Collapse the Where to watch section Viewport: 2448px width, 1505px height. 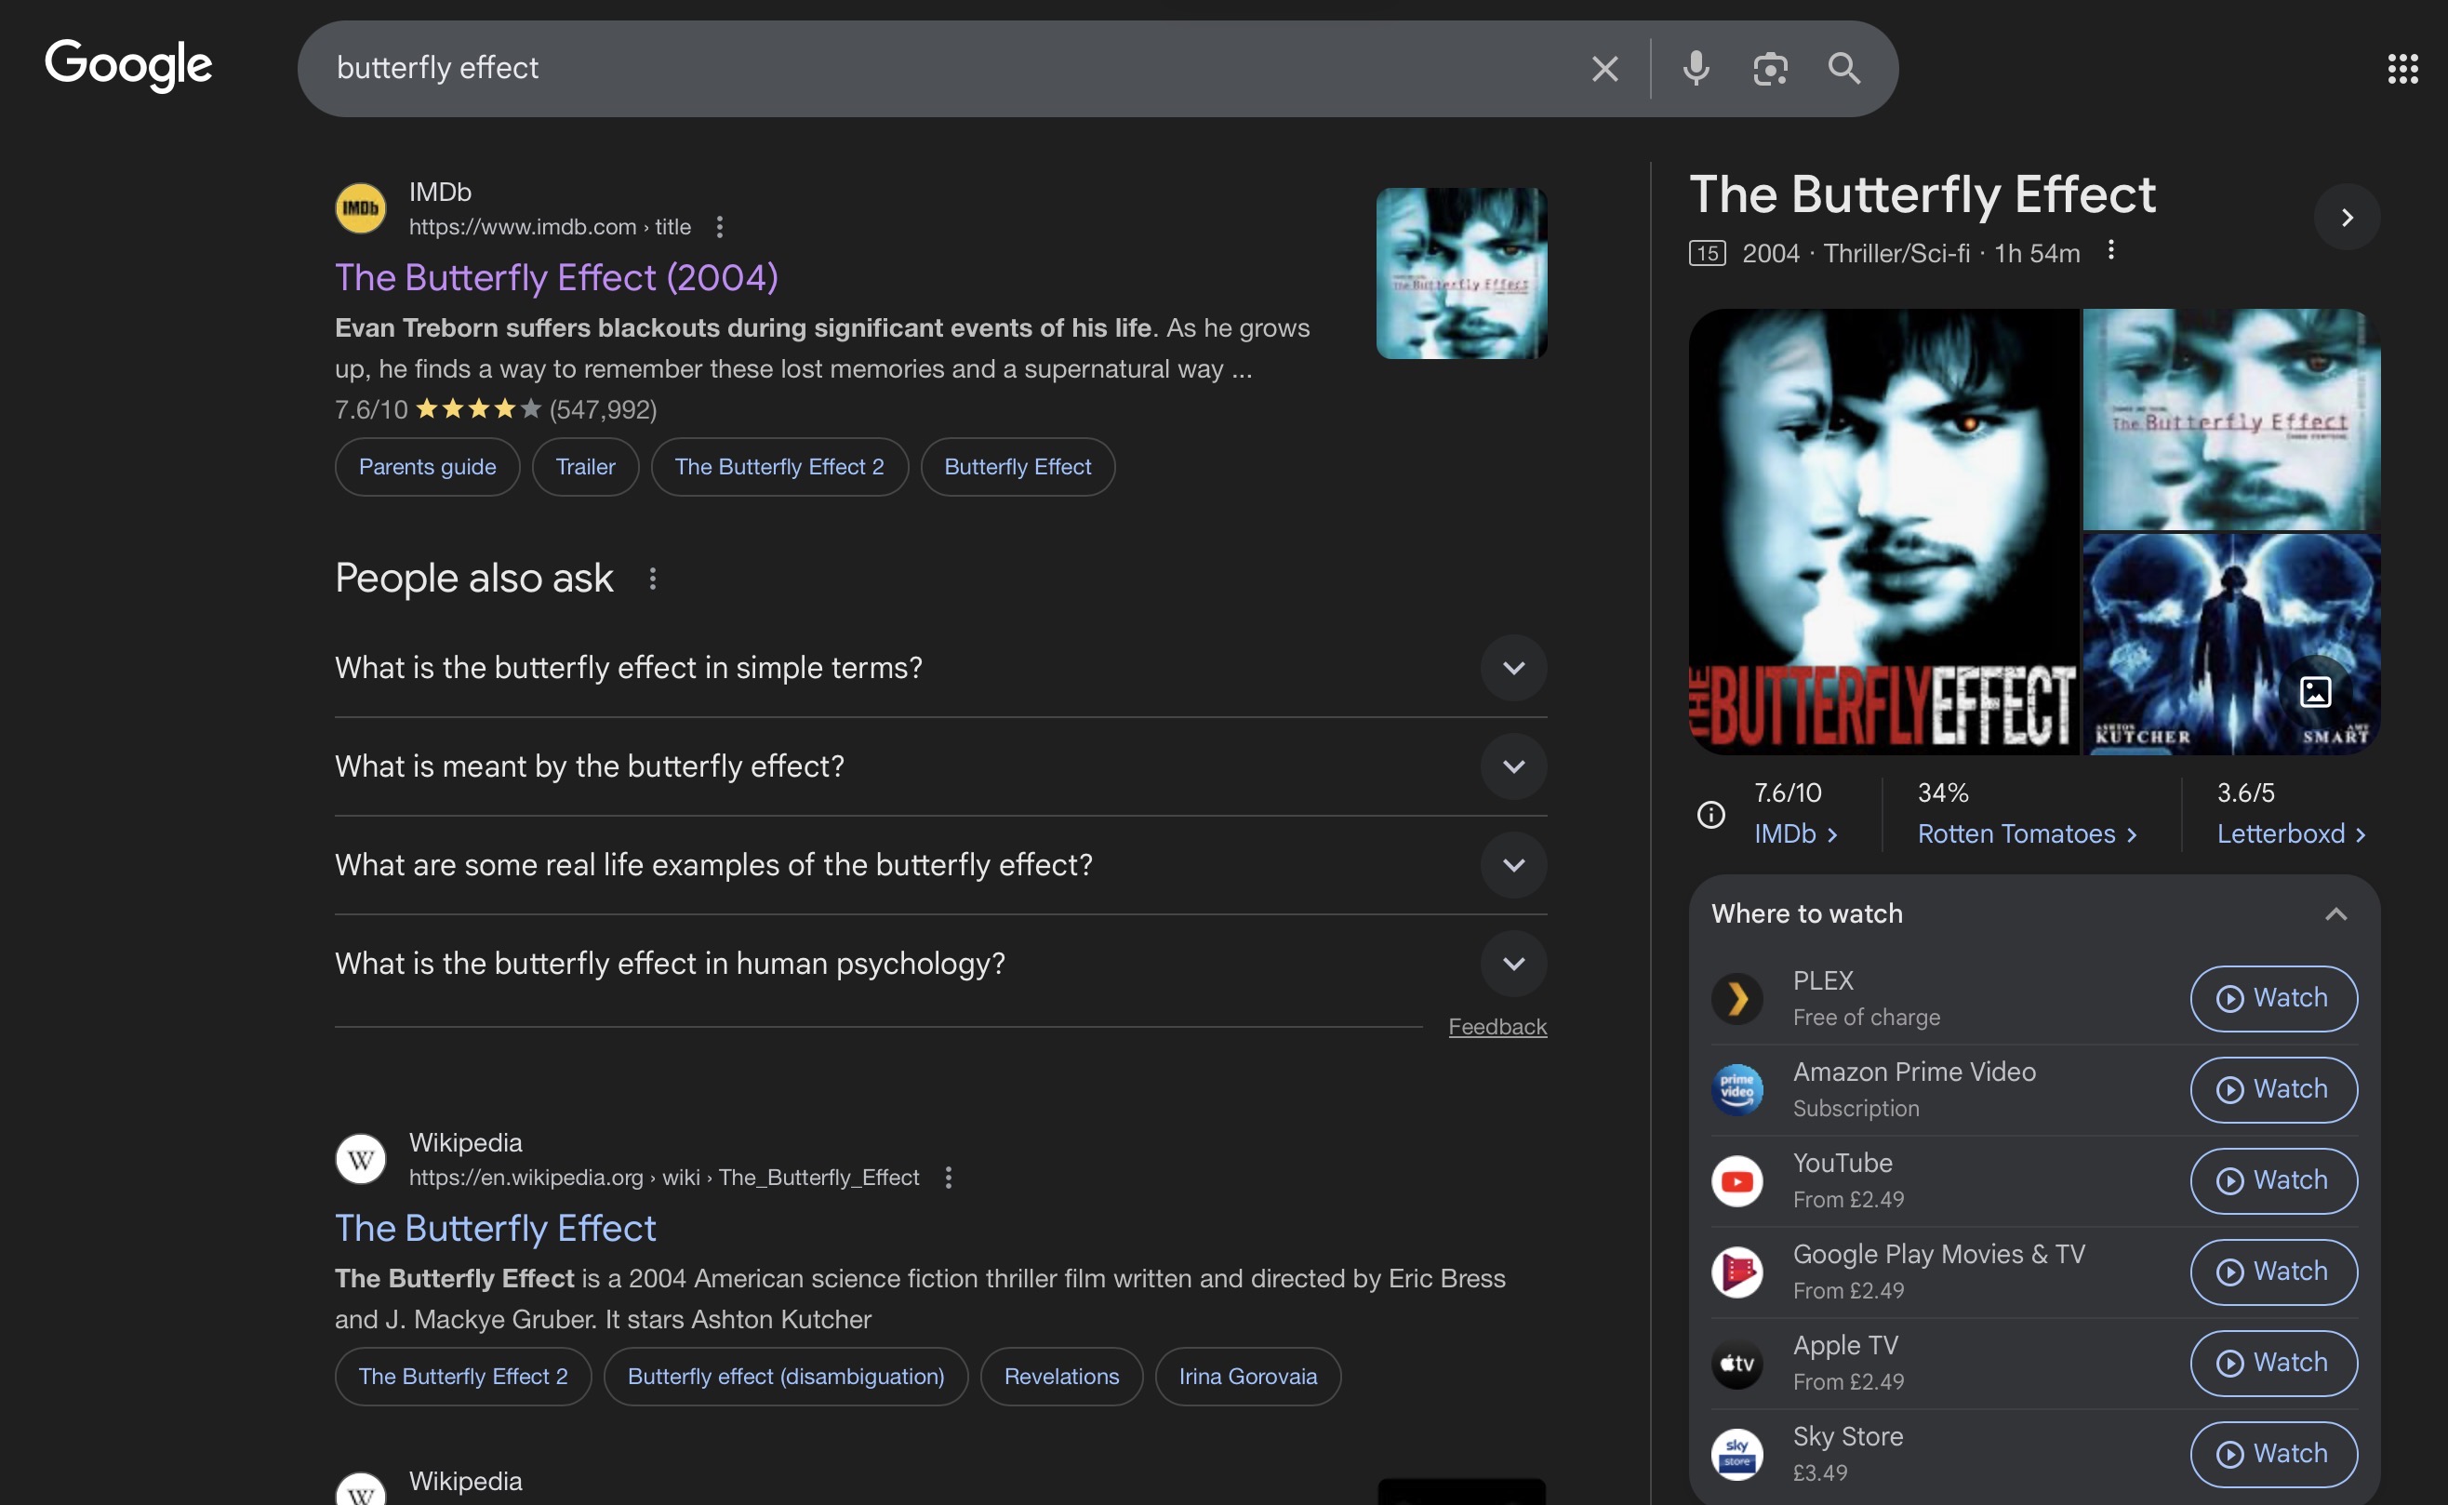(2335, 913)
